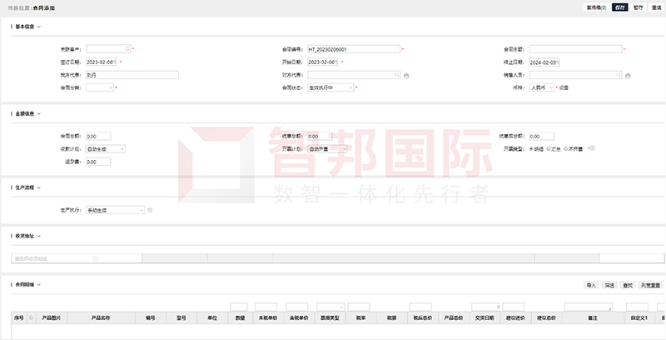666x340 pixels.
Task: Click the help icon next to 开票类型 options
Action: pyautogui.click(x=593, y=148)
